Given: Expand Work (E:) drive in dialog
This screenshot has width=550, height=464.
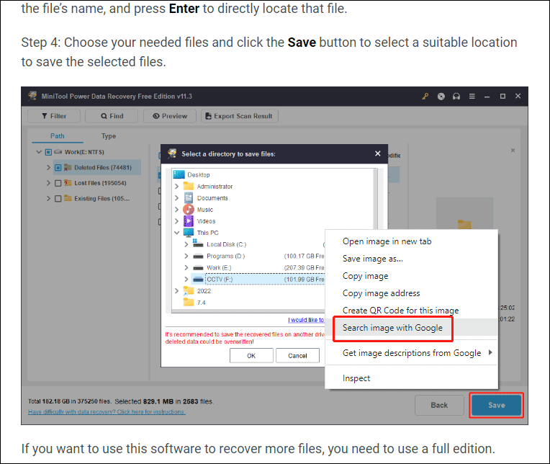Looking at the screenshot, I should click(186, 267).
